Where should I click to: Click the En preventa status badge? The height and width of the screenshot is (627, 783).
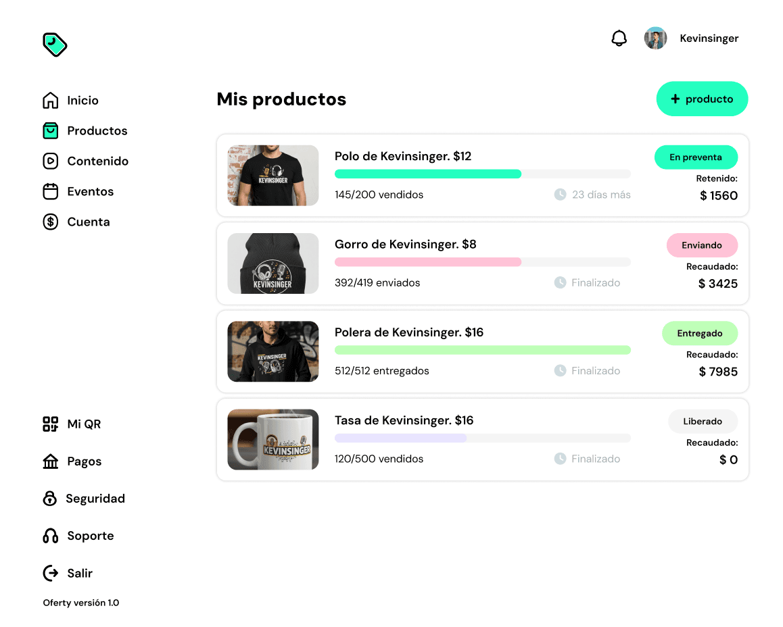[x=696, y=157]
